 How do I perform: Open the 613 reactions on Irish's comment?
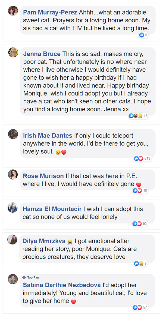[x=142, y=159]
